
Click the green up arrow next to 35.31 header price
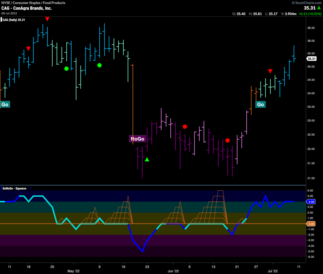point(319,8)
